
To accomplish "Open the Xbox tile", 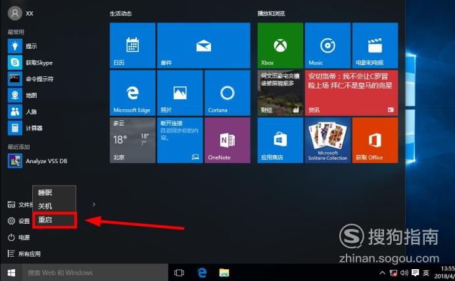I will tap(280, 45).
